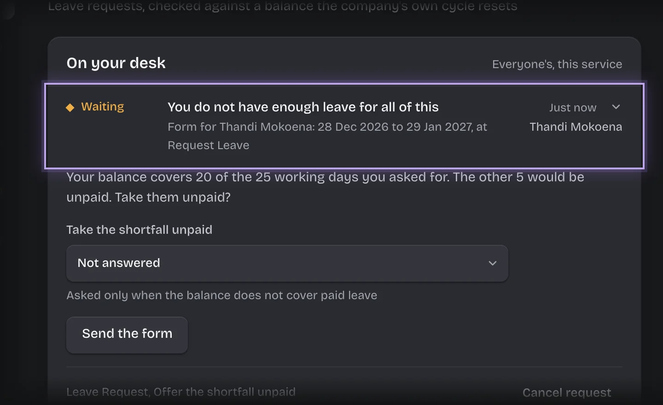The height and width of the screenshot is (405, 663).
Task: Open the Not answered dropdown
Action: point(287,263)
